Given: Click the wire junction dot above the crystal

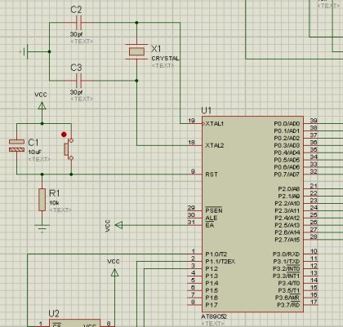Looking at the screenshot, I should pyautogui.click(x=136, y=23).
